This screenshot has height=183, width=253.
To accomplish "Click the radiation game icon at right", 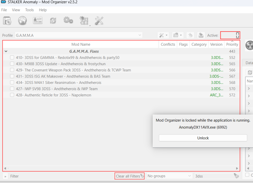I will pos(249,45).
